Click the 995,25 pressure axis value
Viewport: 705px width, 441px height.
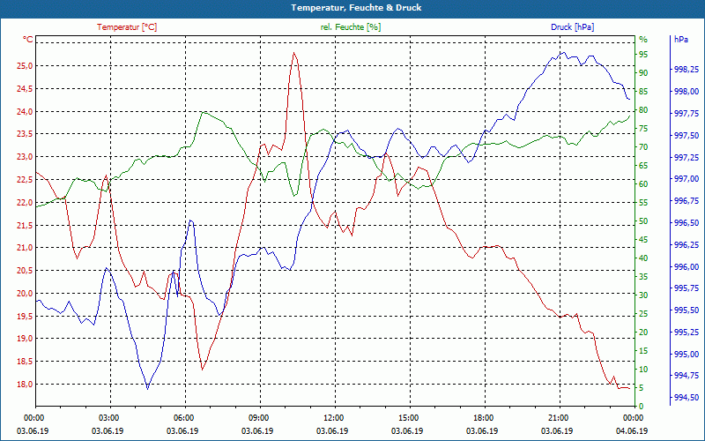click(x=686, y=333)
